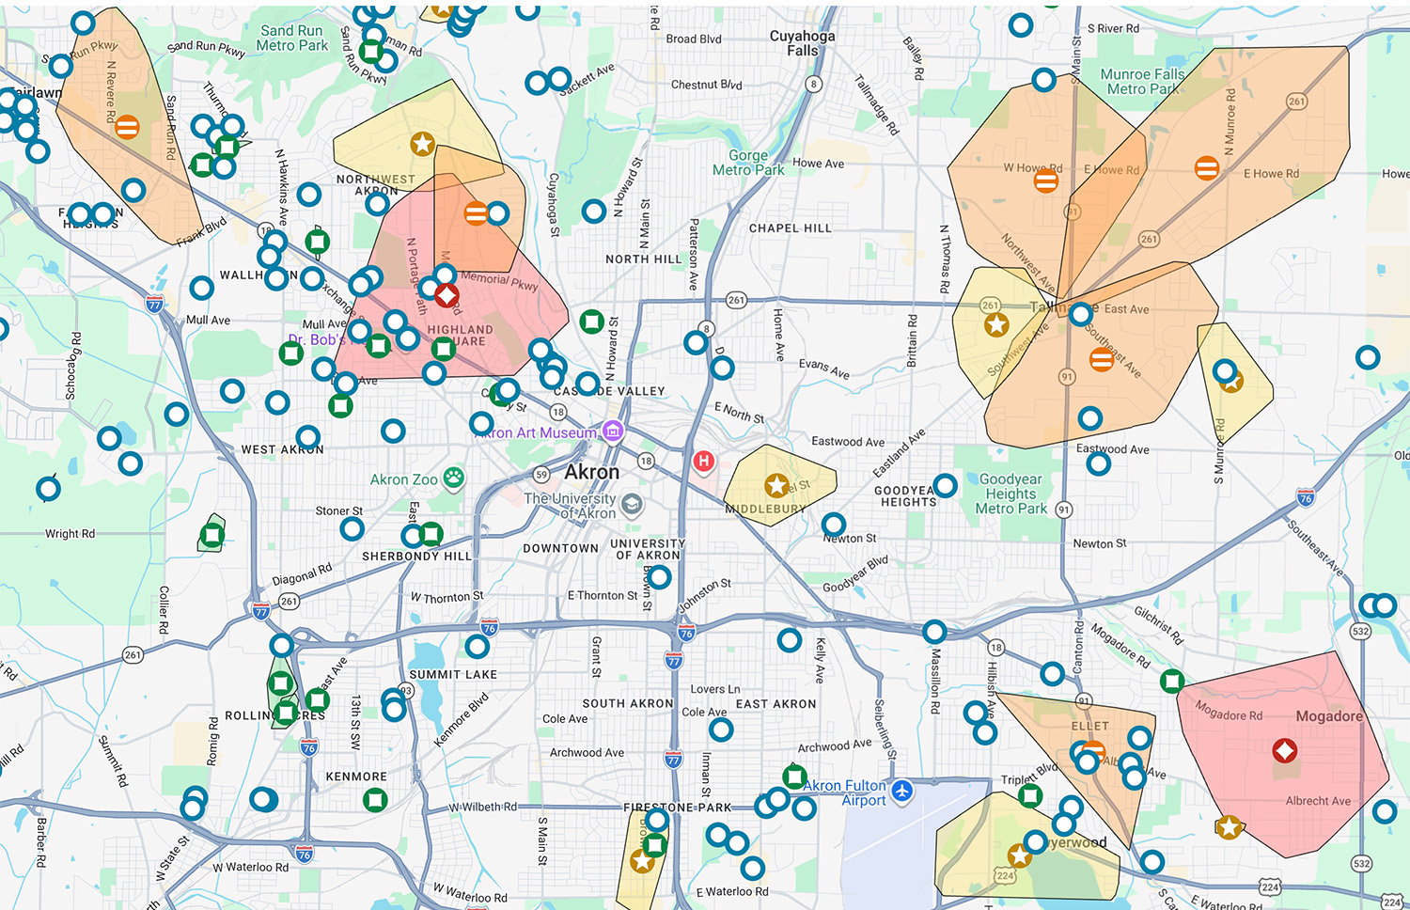
Task: Select the gold star above Northwest Akron label
Action: [423, 144]
